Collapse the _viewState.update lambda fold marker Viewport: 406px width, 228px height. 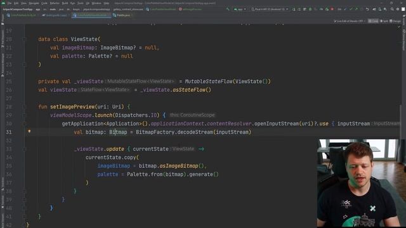[24, 149]
